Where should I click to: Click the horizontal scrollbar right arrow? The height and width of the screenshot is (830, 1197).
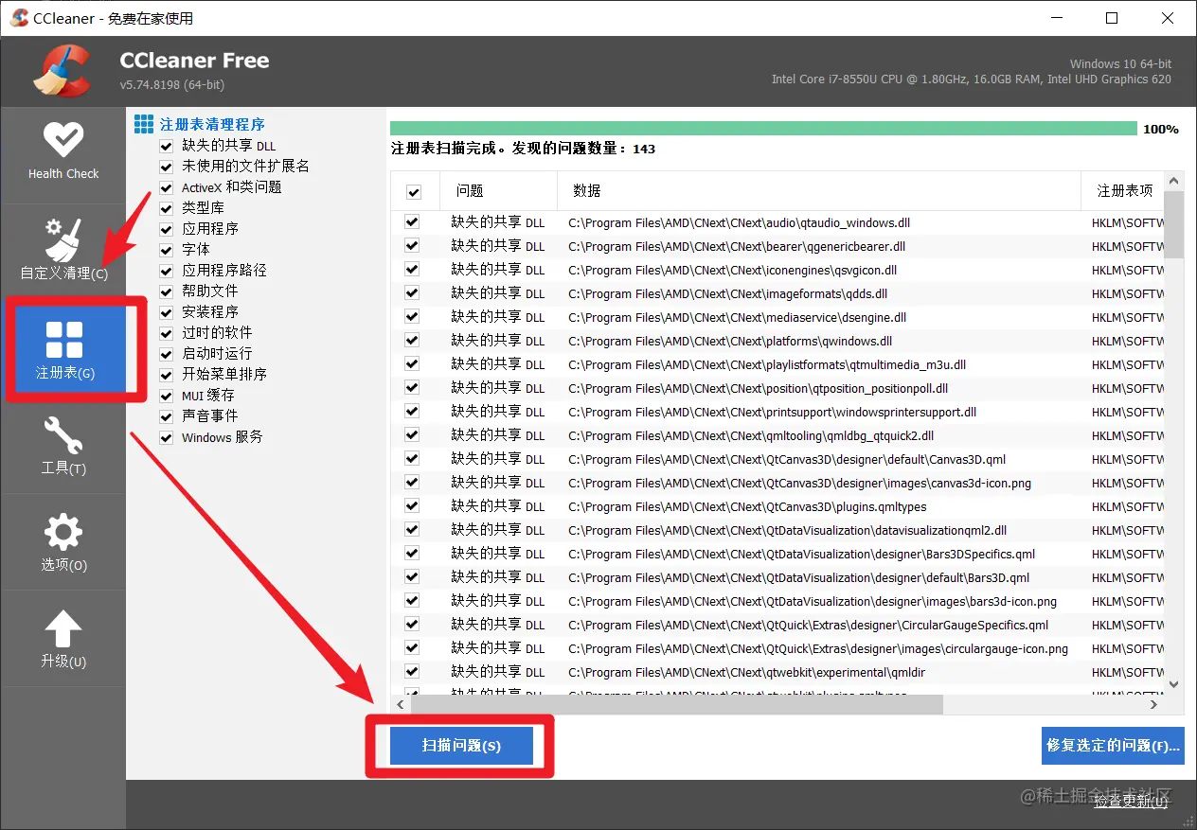tap(1154, 704)
